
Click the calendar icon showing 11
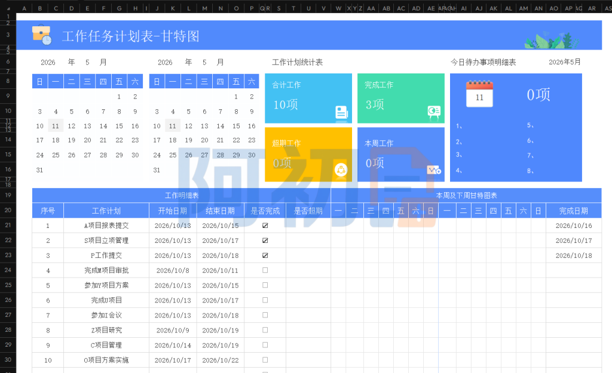click(479, 94)
